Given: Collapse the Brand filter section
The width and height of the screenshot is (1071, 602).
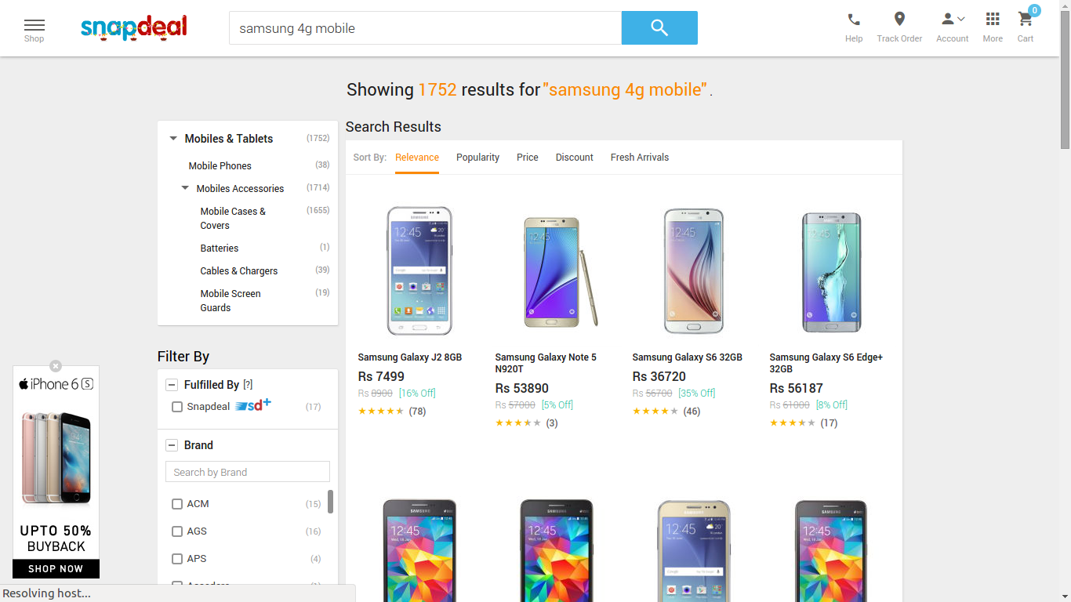Looking at the screenshot, I should (x=172, y=445).
